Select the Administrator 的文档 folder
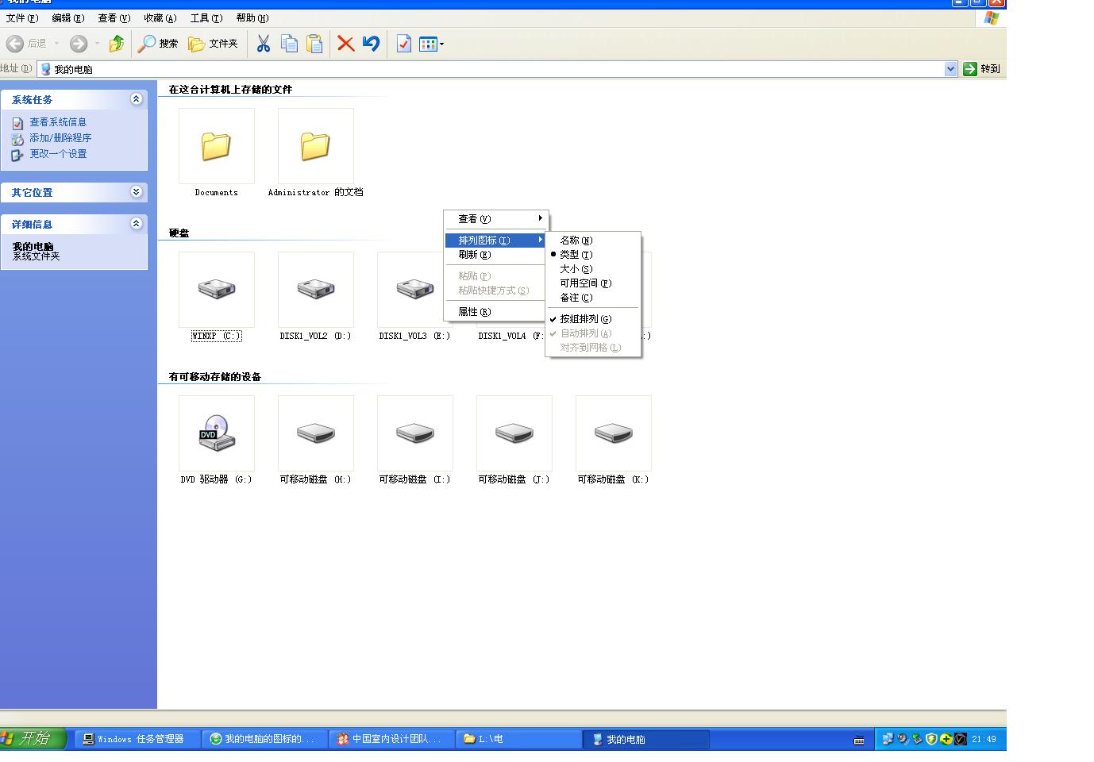The height and width of the screenshot is (762, 1094). [315, 152]
